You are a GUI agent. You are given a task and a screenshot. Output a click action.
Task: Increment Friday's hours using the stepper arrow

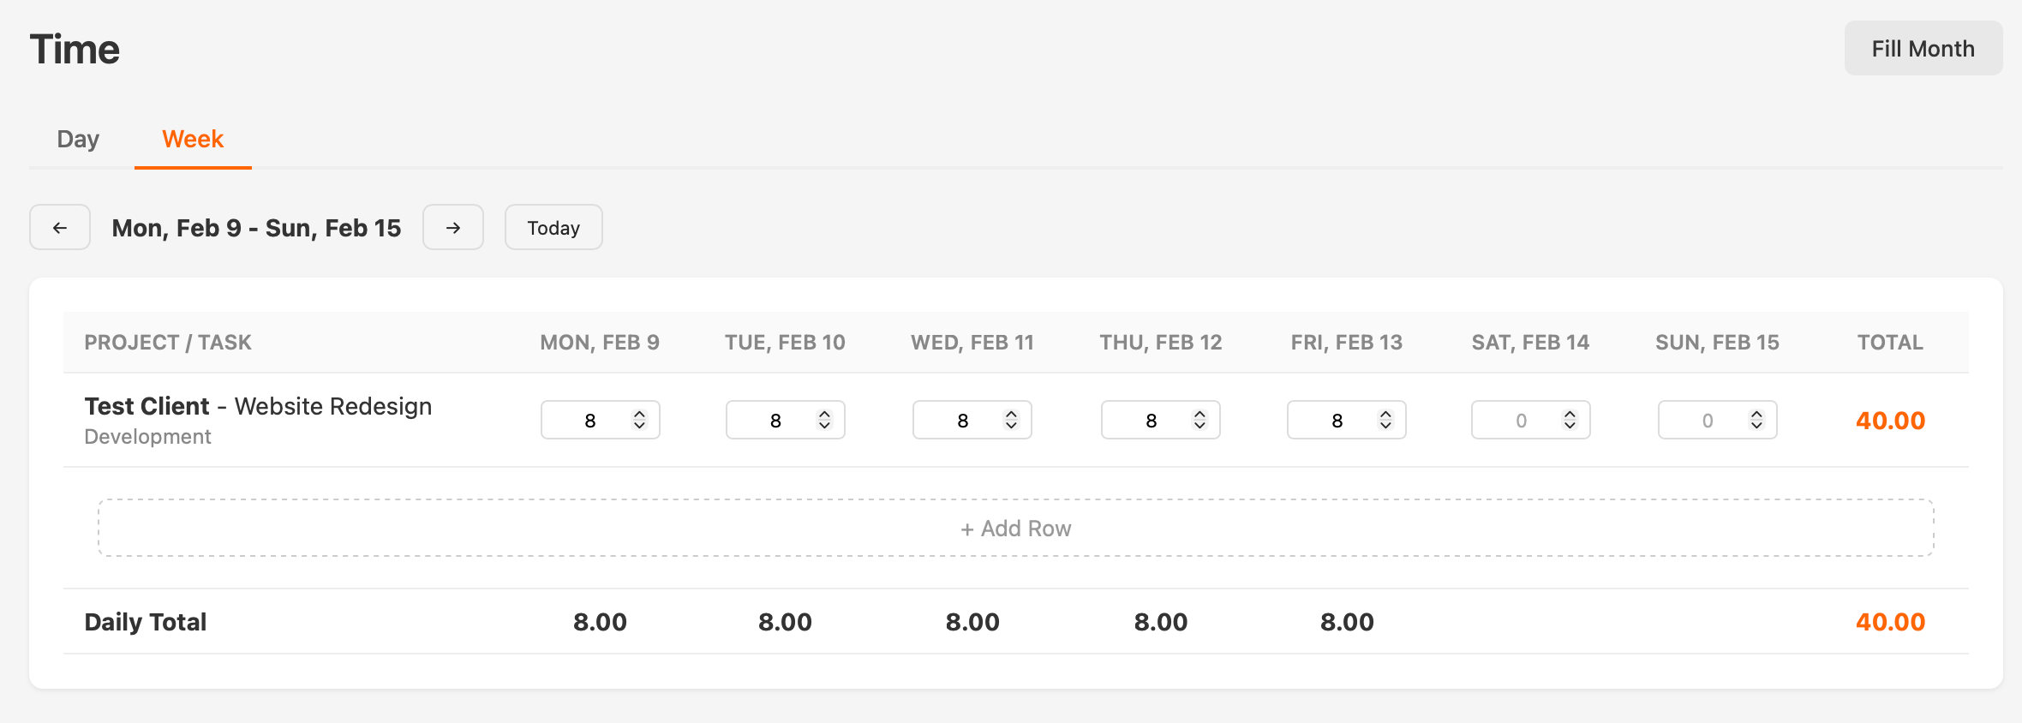point(1385,413)
